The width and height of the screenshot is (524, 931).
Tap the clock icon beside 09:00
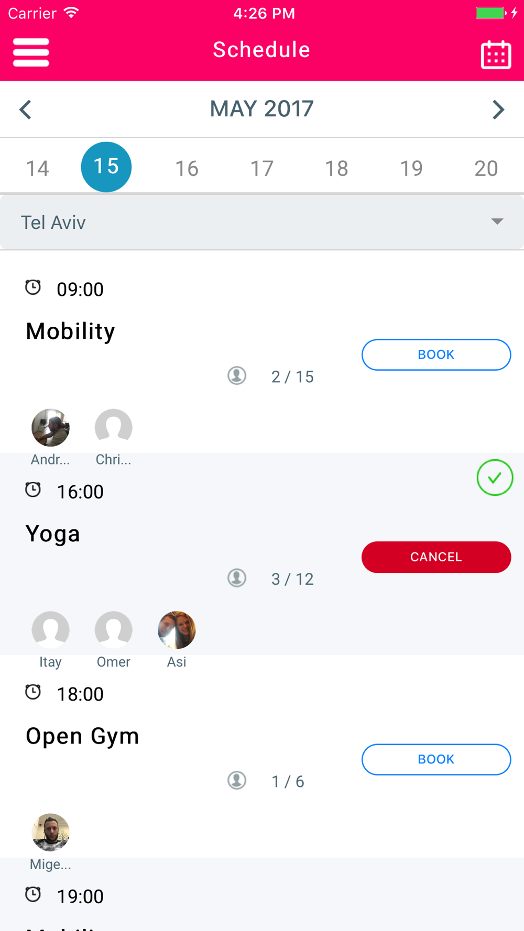click(x=33, y=287)
